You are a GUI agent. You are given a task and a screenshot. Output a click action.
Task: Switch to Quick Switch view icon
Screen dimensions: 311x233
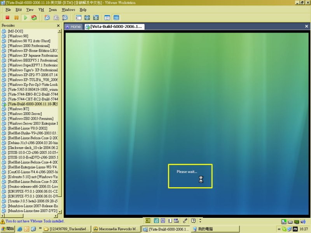click(x=87, y=17)
